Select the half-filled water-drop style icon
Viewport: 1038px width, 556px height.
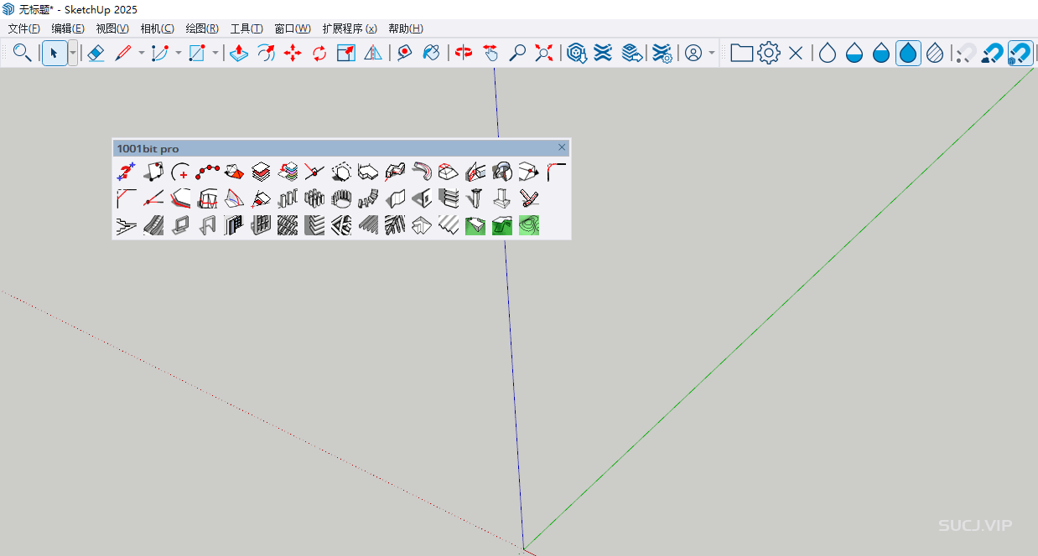pyautogui.click(x=854, y=53)
